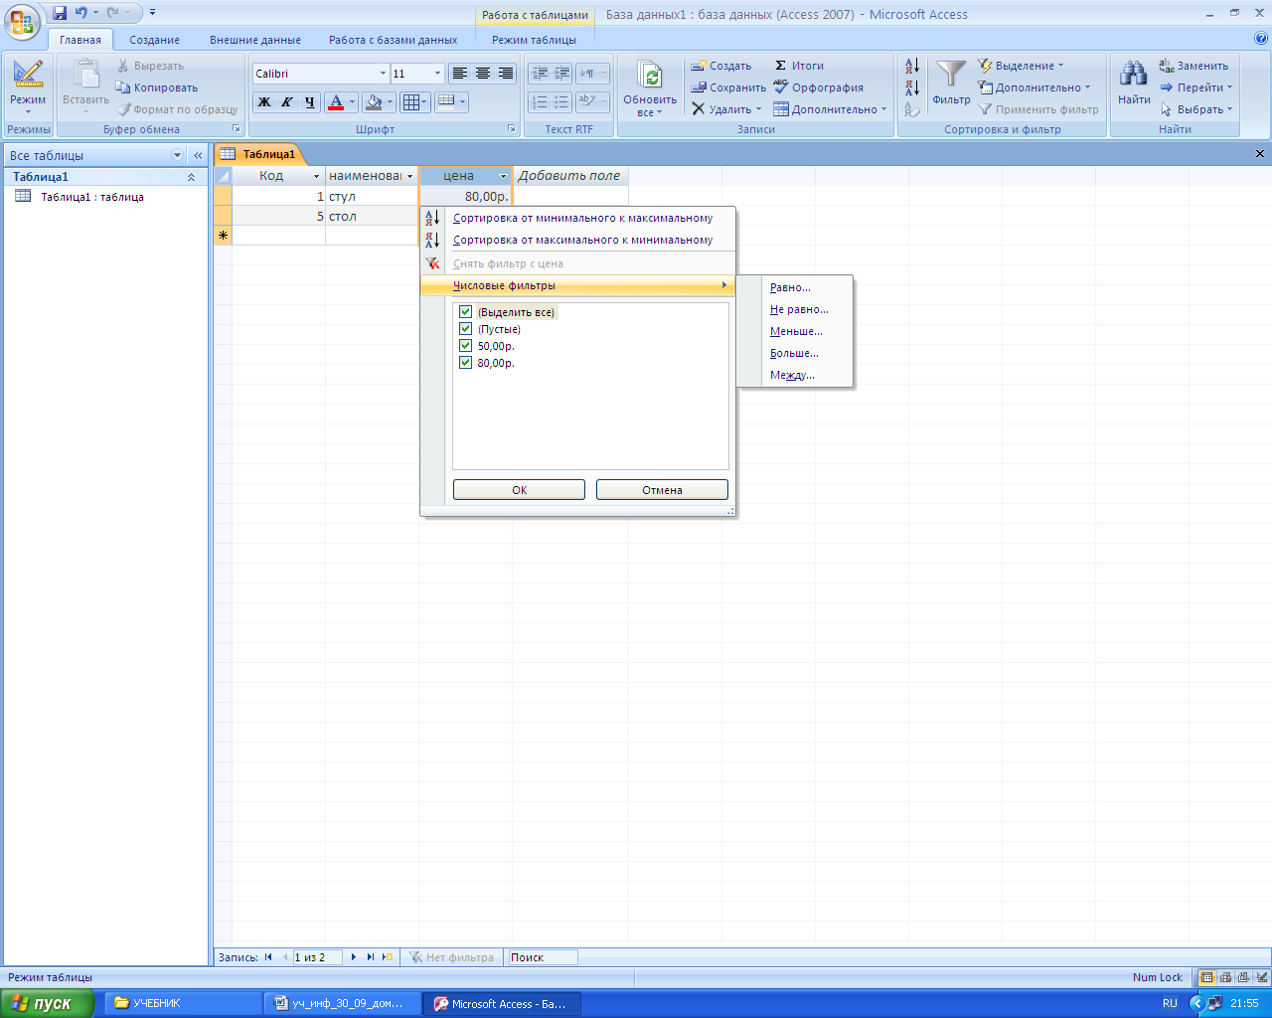
Task: Open gridlines button in font group
Action: pos(414,101)
